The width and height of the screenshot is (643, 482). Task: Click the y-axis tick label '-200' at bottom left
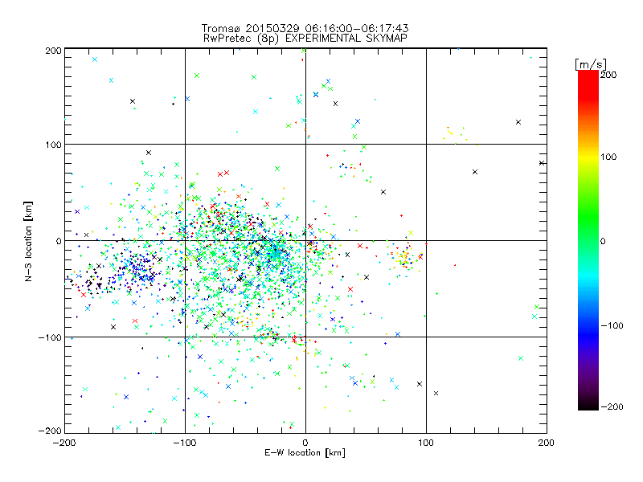50,431
